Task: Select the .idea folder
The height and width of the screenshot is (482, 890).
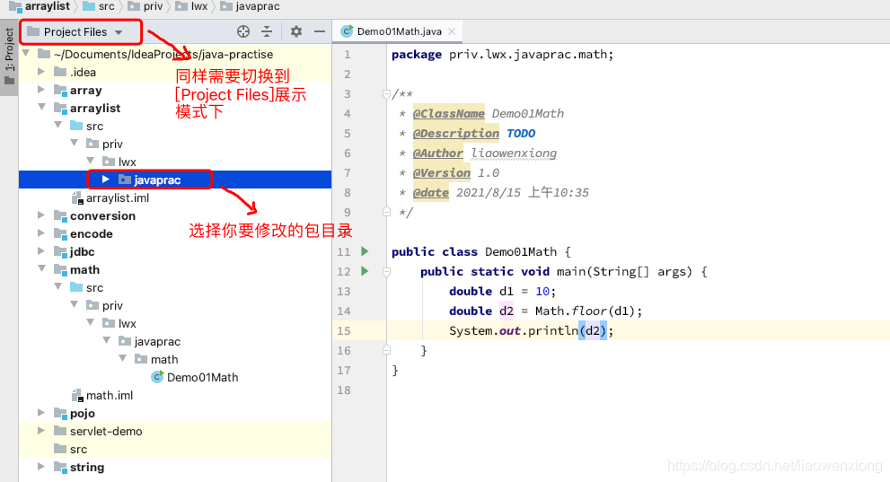Action: tap(83, 72)
